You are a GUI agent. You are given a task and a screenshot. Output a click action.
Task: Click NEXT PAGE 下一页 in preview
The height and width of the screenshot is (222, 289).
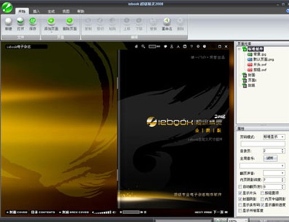click(211, 212)
